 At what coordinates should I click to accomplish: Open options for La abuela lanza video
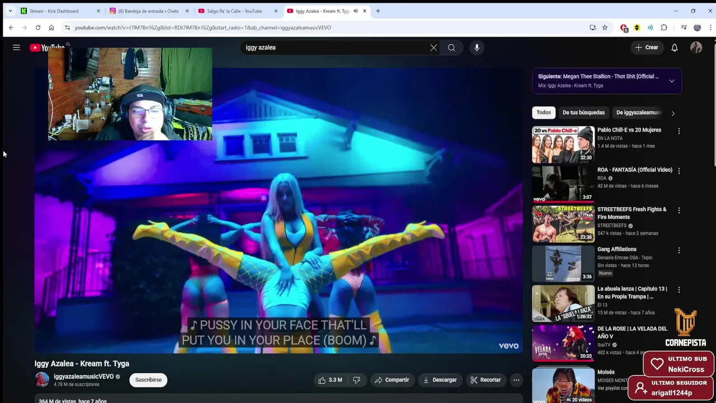point(679,290)
